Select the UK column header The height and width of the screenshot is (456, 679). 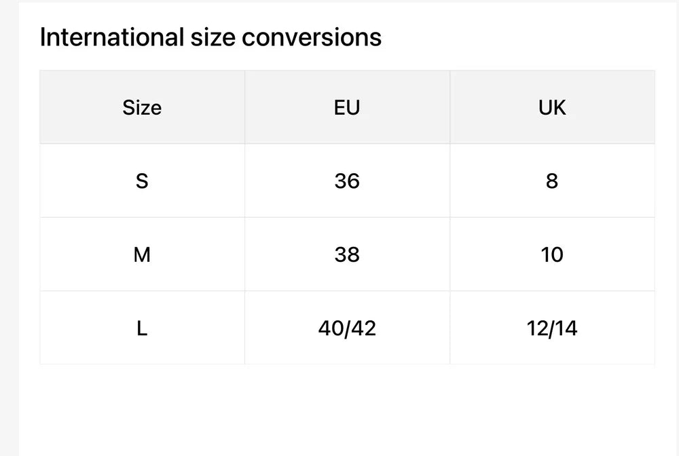(x=552, y=107)
